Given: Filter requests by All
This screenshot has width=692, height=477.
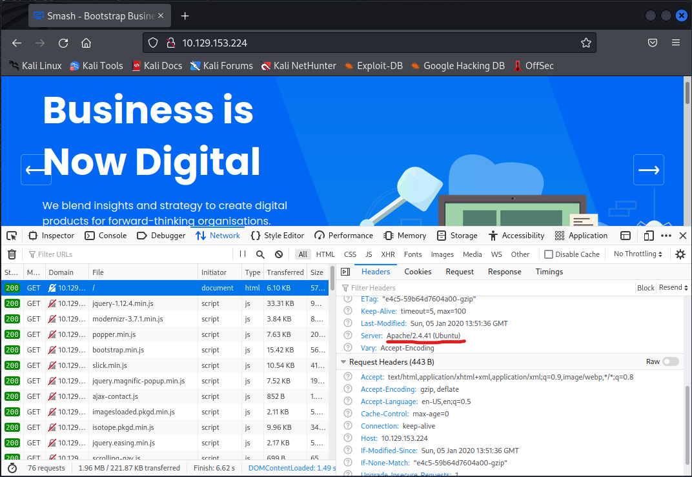Looking at the screenshot, I should [x=303, y=254].
